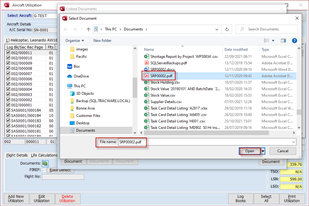Switch to the Life Calculations tab

(44, 155)
